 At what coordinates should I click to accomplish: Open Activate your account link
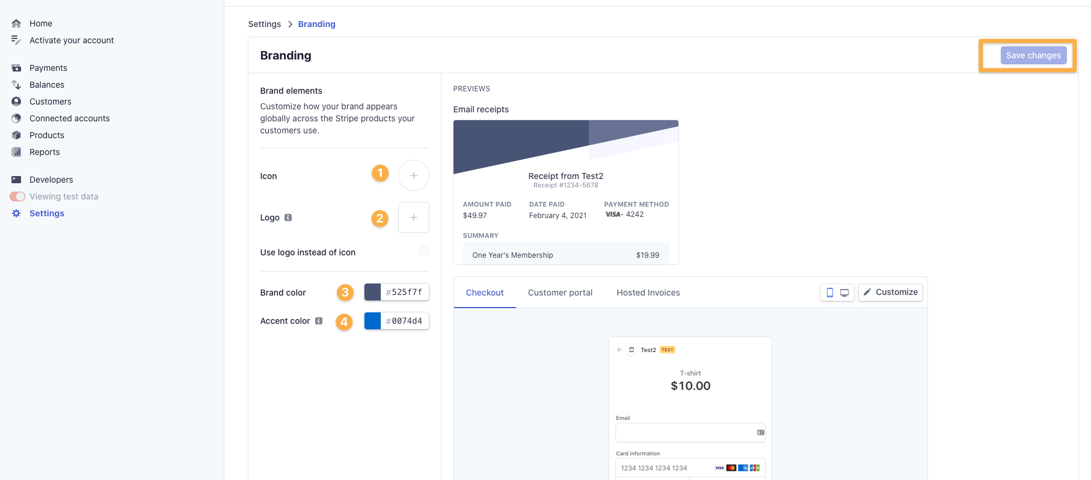coord(72,40)
